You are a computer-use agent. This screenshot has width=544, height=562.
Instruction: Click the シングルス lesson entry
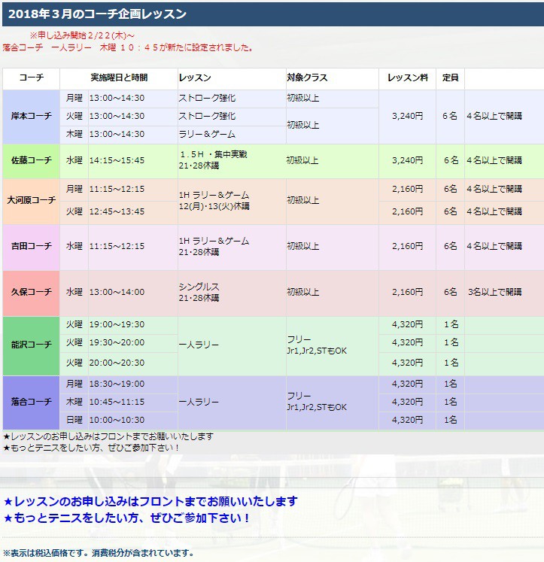(199, 287)
